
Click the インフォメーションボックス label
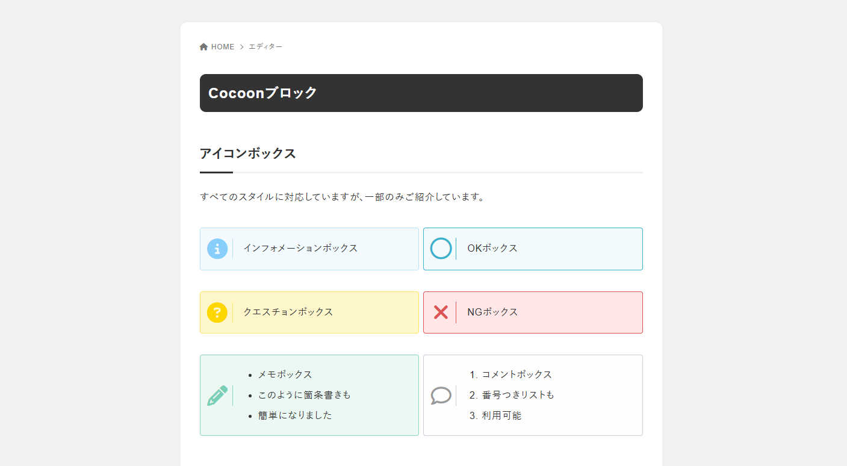pos(300,248)
